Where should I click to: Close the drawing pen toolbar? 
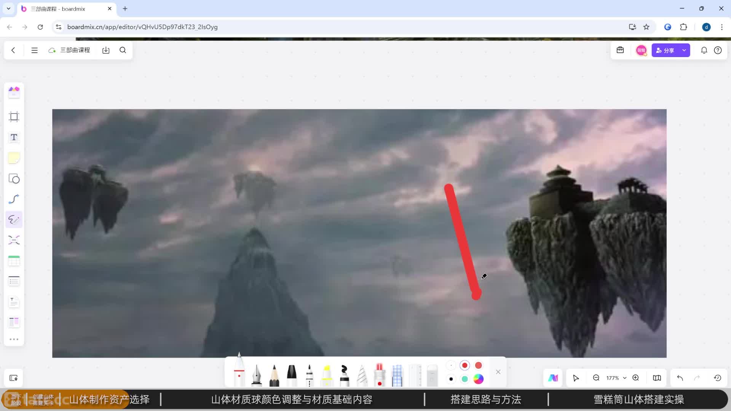click(498, 372)
